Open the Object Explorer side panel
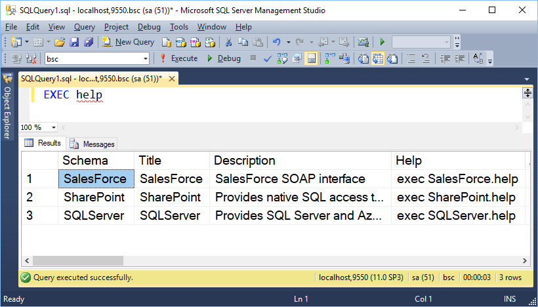 pyautogui.click(x=7, y=108)
